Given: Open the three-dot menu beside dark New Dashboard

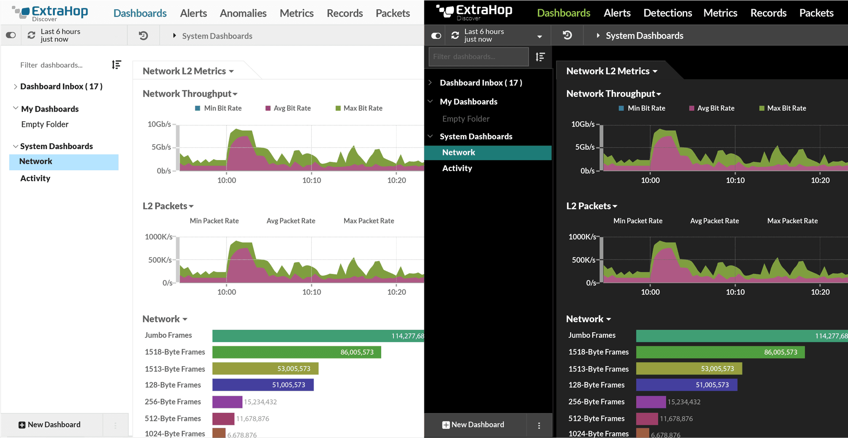Looking at the screenshot, I should point(539,425).
